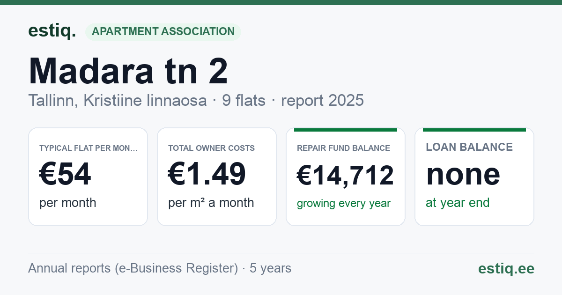Click 'per m² a month' text
This screenshot has width=562, height=295.
click(211, 203)
